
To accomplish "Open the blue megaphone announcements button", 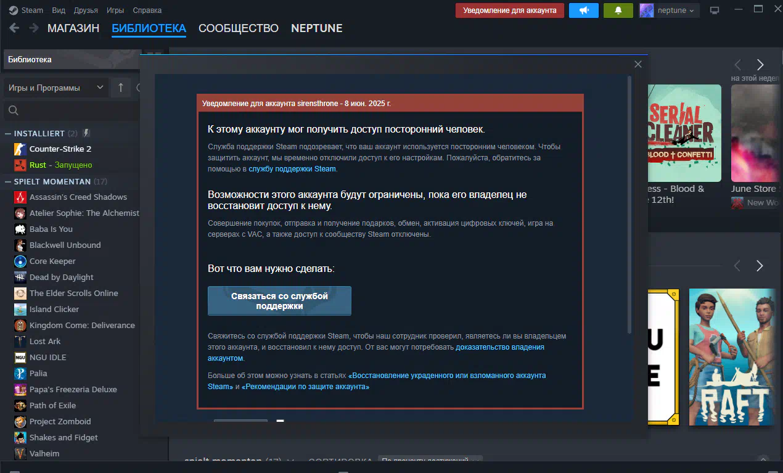I will (x=584, y=10).
